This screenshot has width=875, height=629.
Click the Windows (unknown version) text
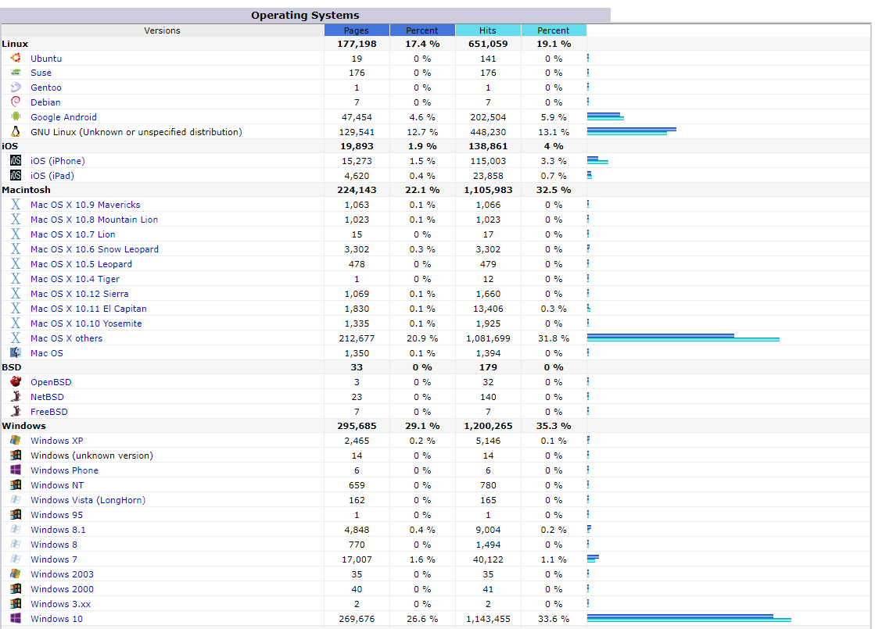click(x=91, y=456)
